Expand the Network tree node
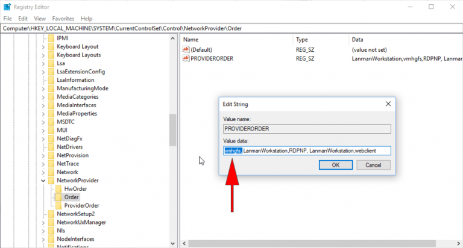Image resolution: width=463 pixels, height=248 pixels. click(x=43, y=172)
